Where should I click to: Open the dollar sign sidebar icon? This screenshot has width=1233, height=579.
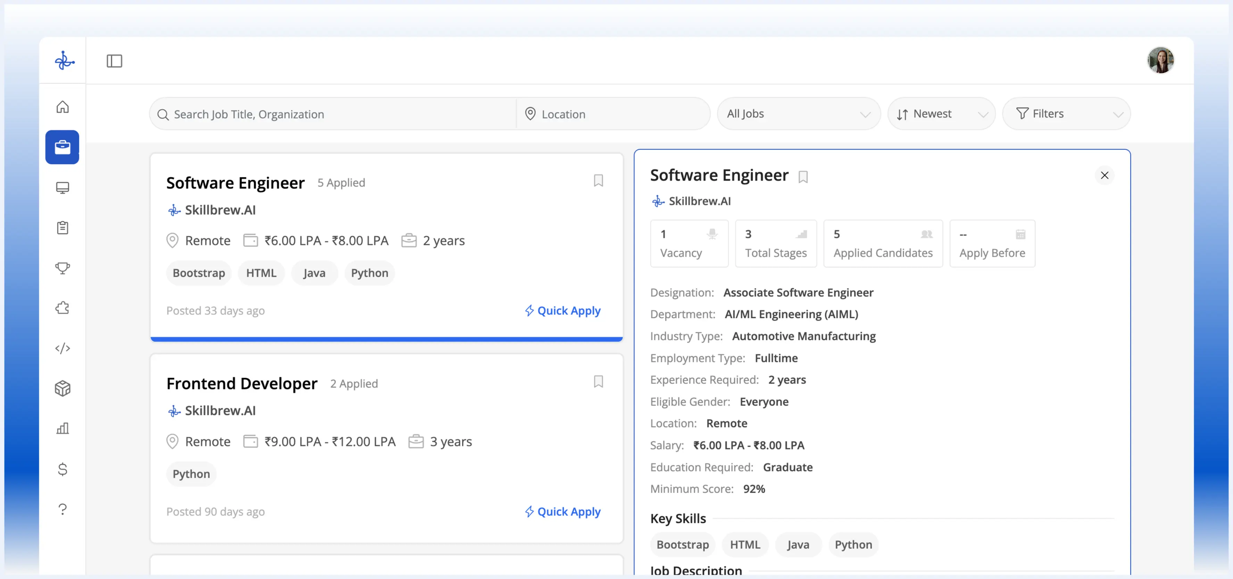[62, 469]
